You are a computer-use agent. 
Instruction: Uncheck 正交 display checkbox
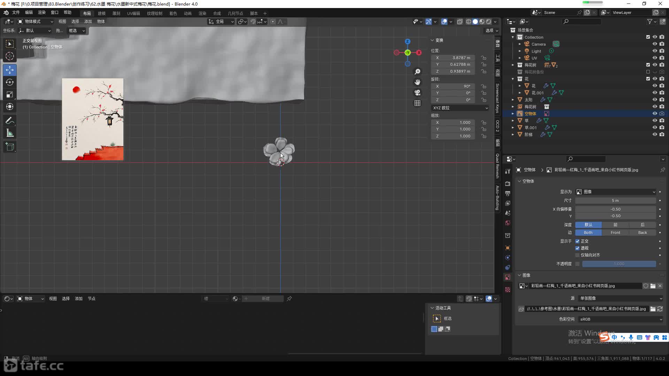click(x=577, y=241)
